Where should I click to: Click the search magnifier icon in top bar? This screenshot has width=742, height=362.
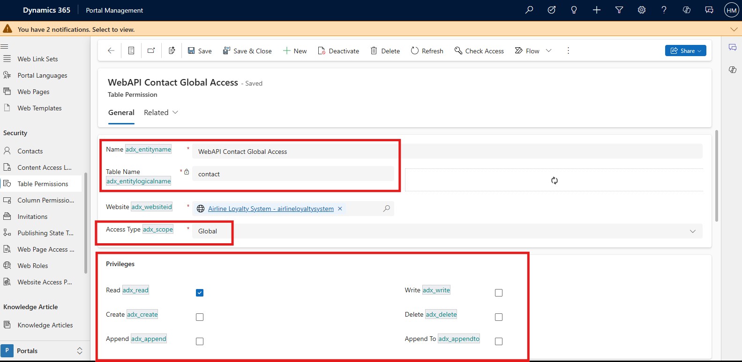click(529, 10)
